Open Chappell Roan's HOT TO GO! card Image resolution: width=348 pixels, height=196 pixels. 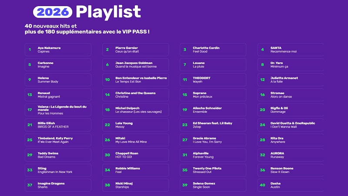(136, 155)
